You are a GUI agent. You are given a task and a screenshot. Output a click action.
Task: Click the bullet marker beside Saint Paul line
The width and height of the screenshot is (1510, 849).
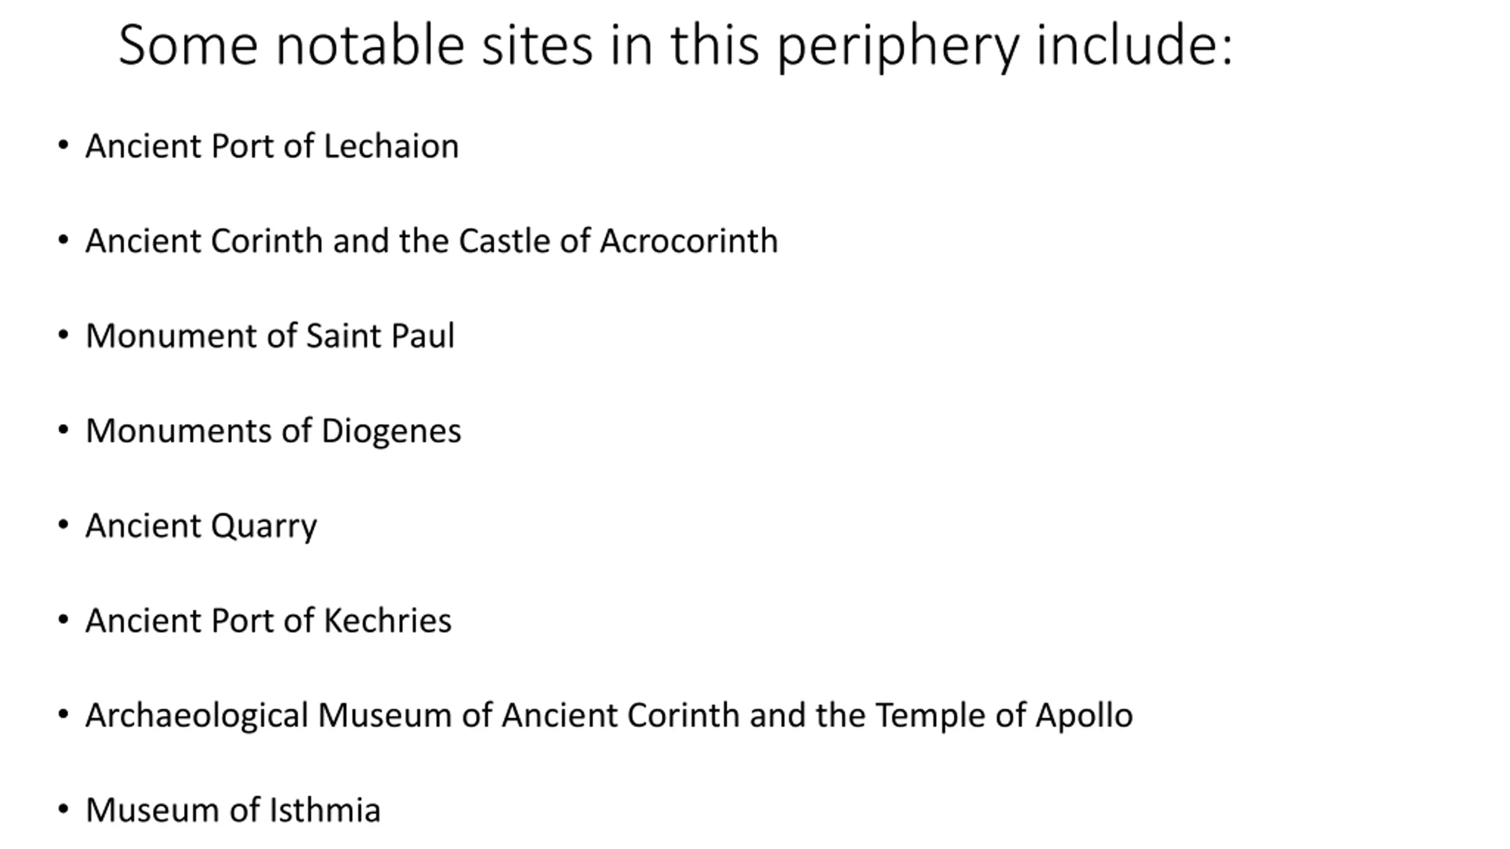click(x=64, y=335)
